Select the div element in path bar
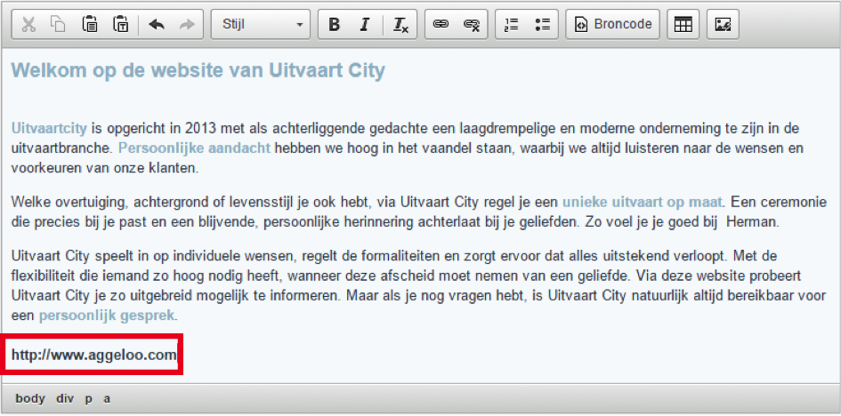Viewport: 841px width, 416px height. point(64,399)
